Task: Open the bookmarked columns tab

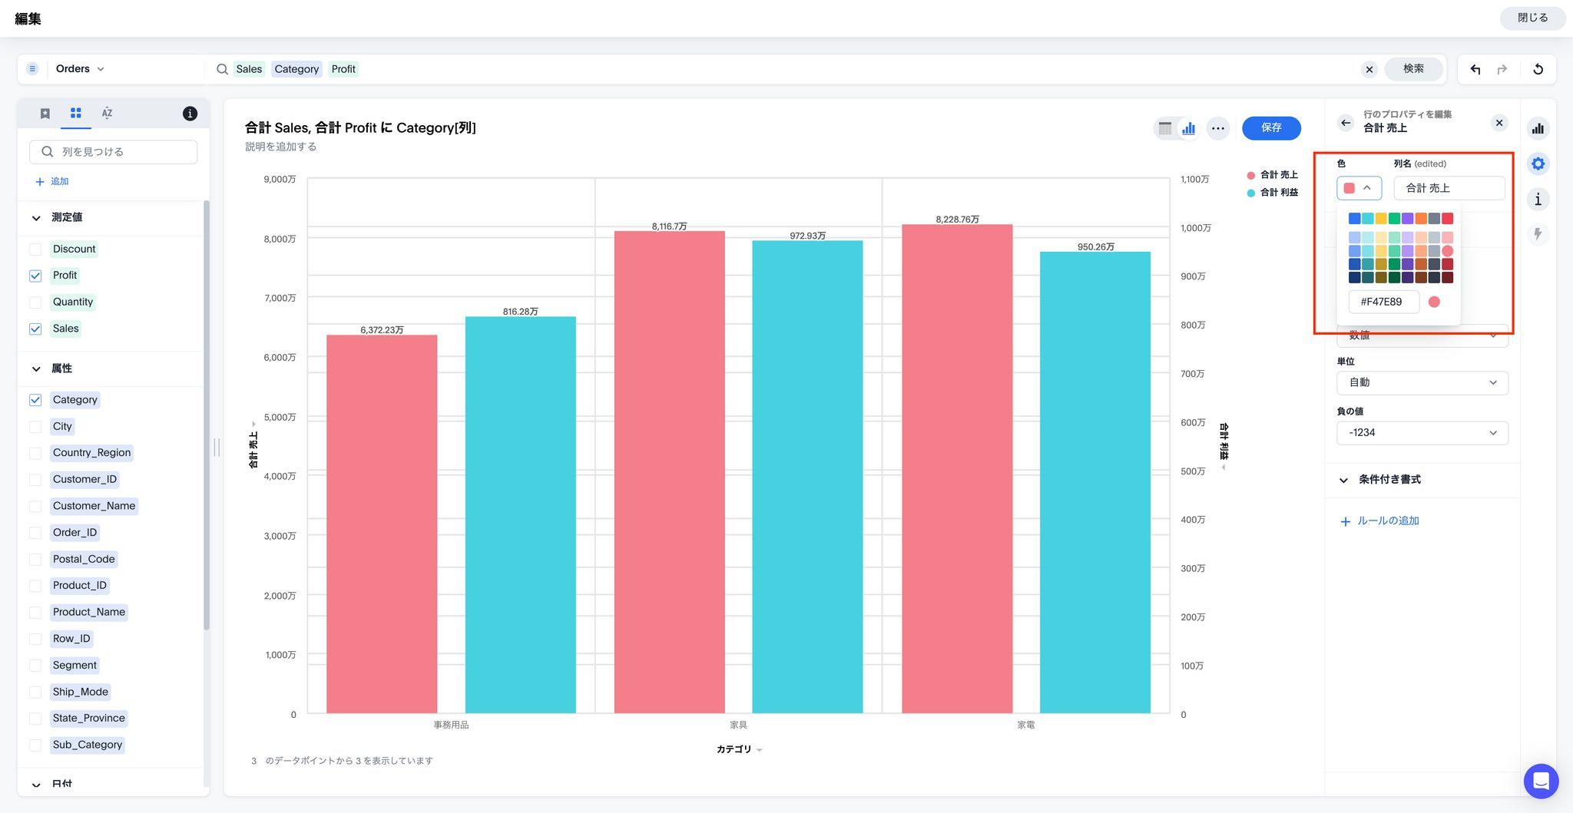Action: tap(45, 113)
